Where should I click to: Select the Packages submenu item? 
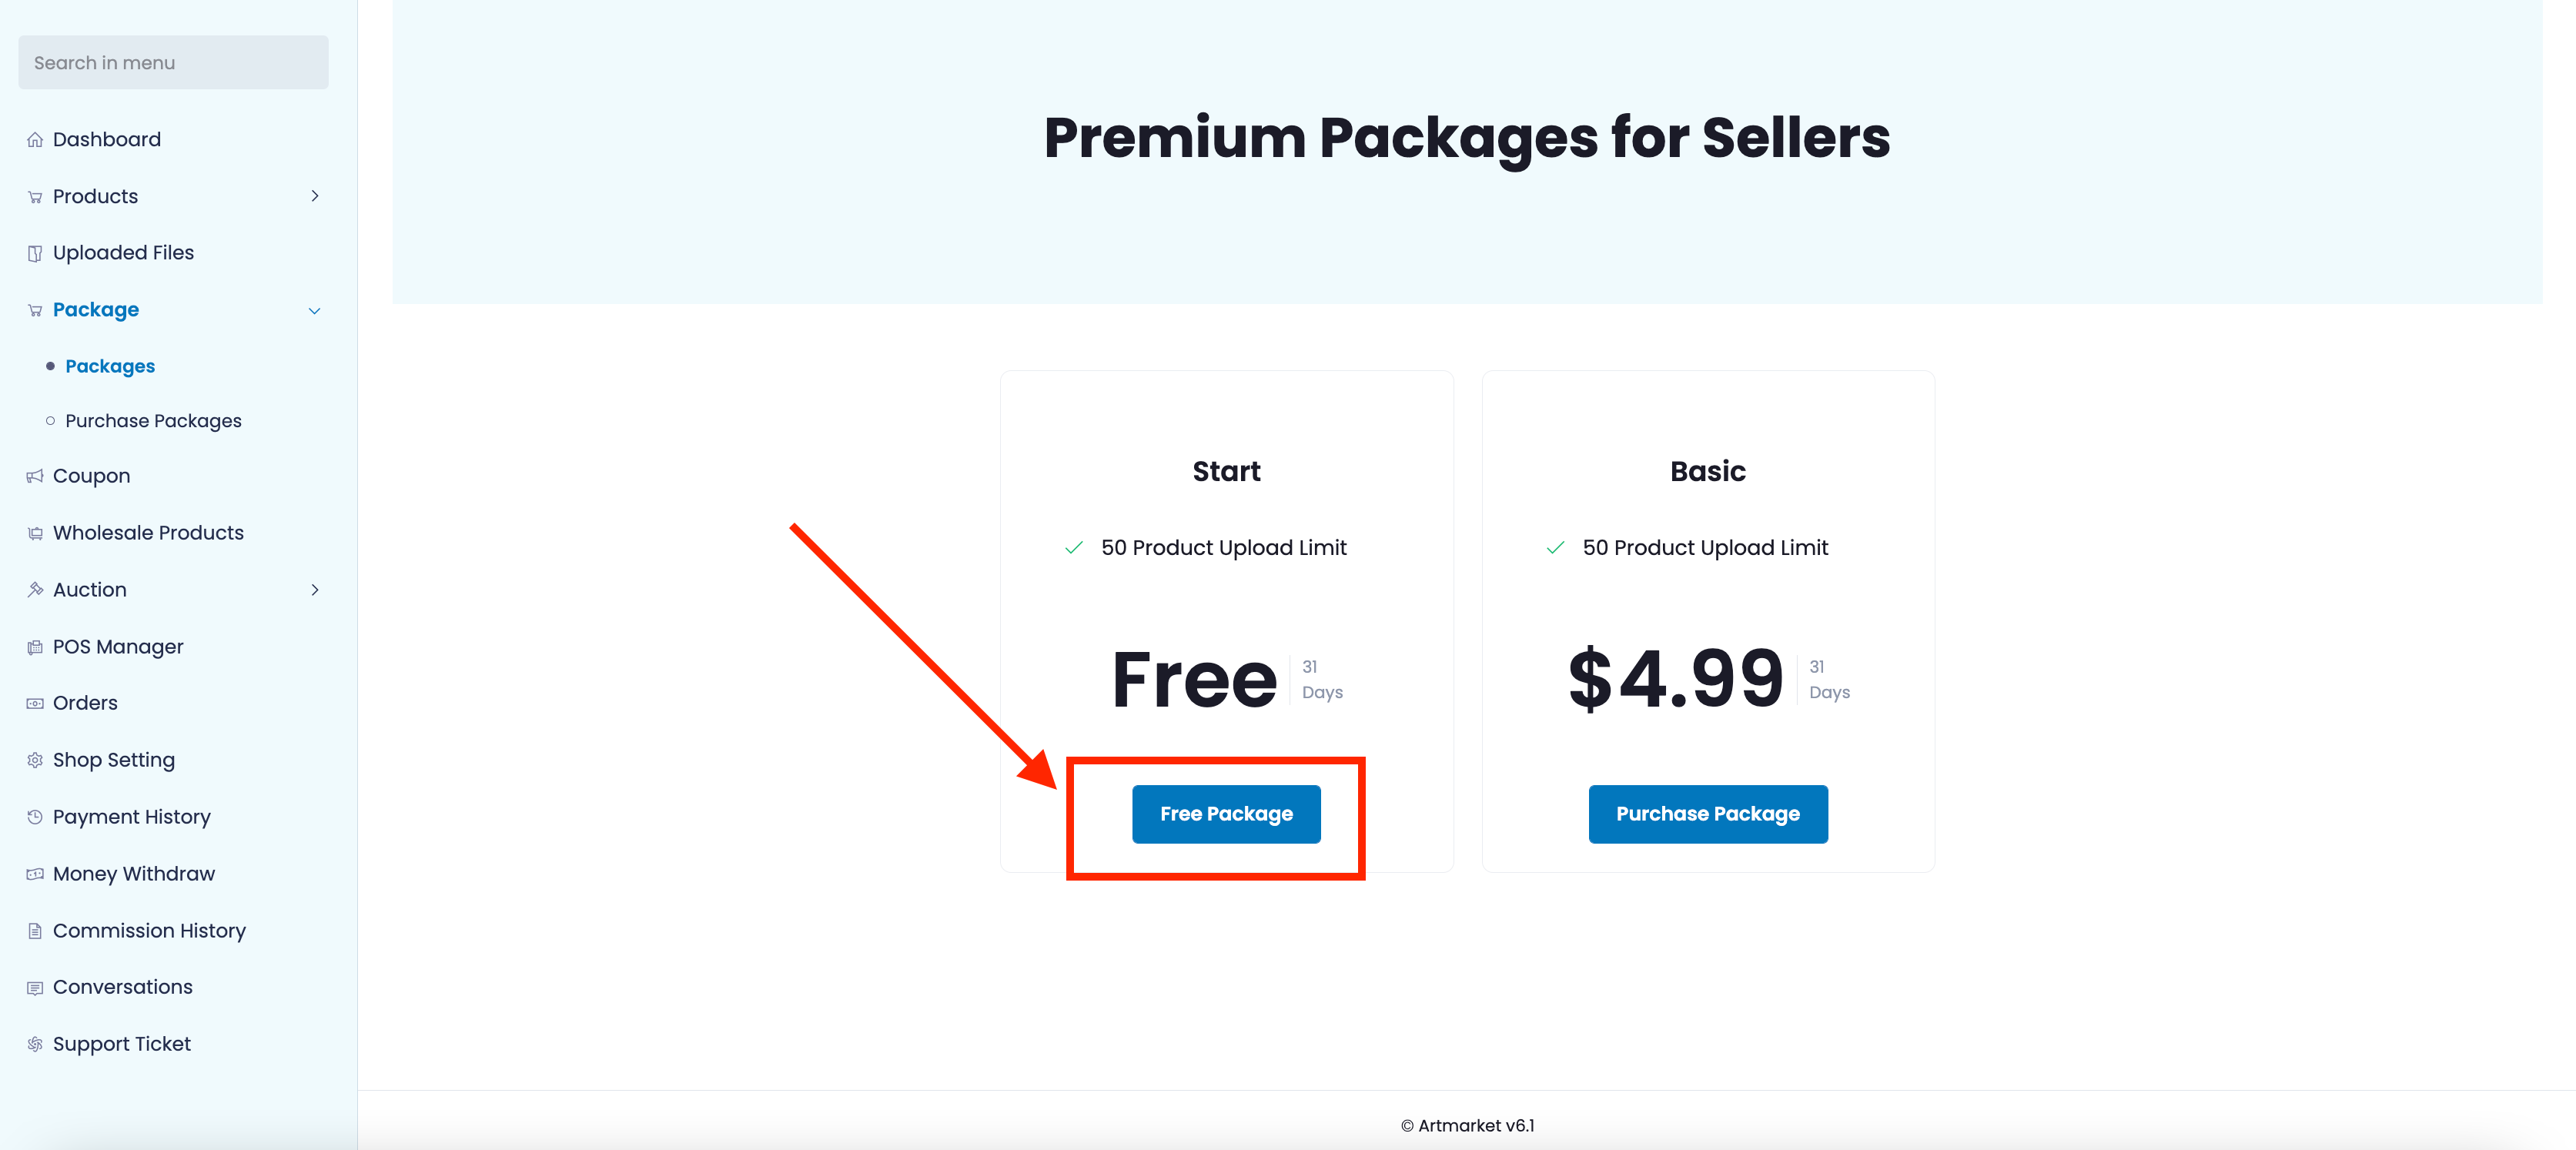tap(110, 366)
